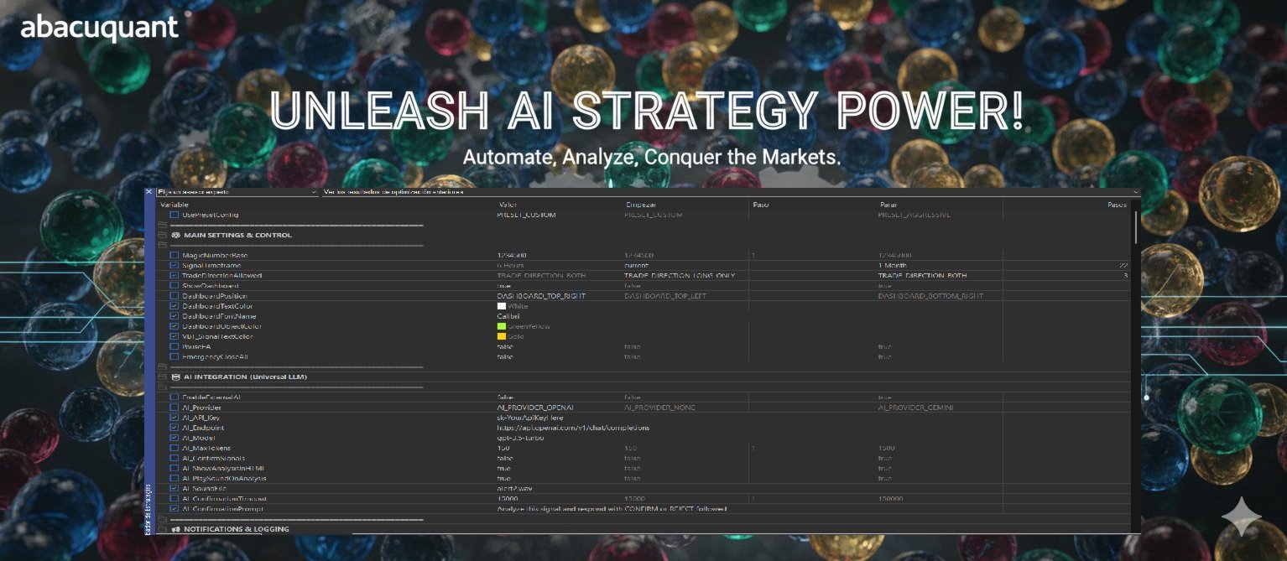Uncheck the AI_SoundFile checkbox
This screenshot has height=561, width=1287.
(x=175, y=488)
